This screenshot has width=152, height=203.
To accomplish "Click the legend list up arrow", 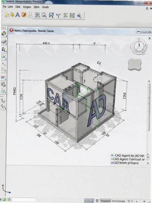I will (148, 155).
